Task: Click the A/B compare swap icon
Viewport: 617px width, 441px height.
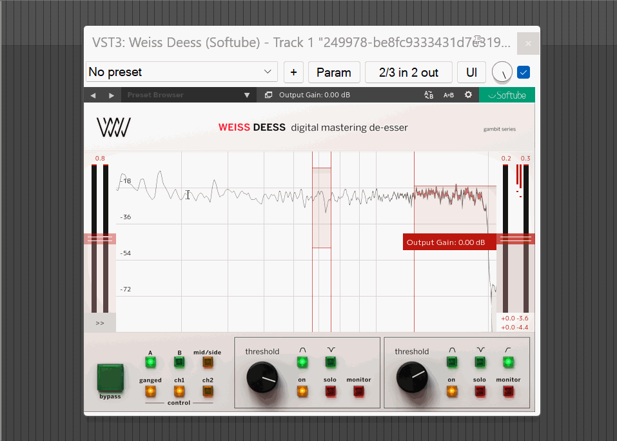Action: tap(429, 95)
